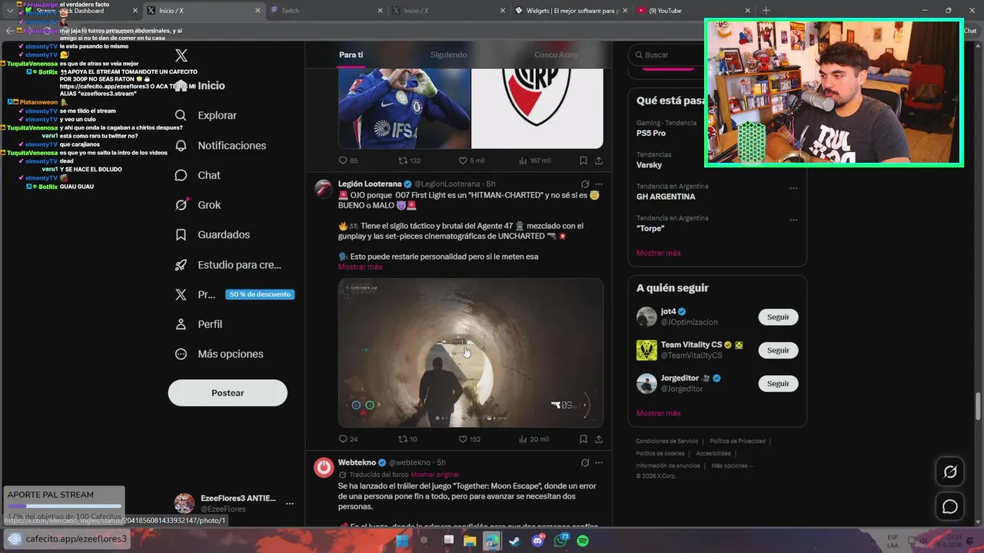Like the post with 5 mil likes
The image size is (984, 553).
[471, 161]
